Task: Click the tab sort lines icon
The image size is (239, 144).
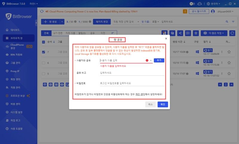Action: click(x=113, y=33)
